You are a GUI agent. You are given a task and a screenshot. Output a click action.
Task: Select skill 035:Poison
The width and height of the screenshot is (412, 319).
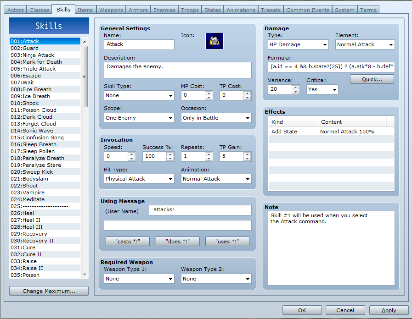click(45, 275)
